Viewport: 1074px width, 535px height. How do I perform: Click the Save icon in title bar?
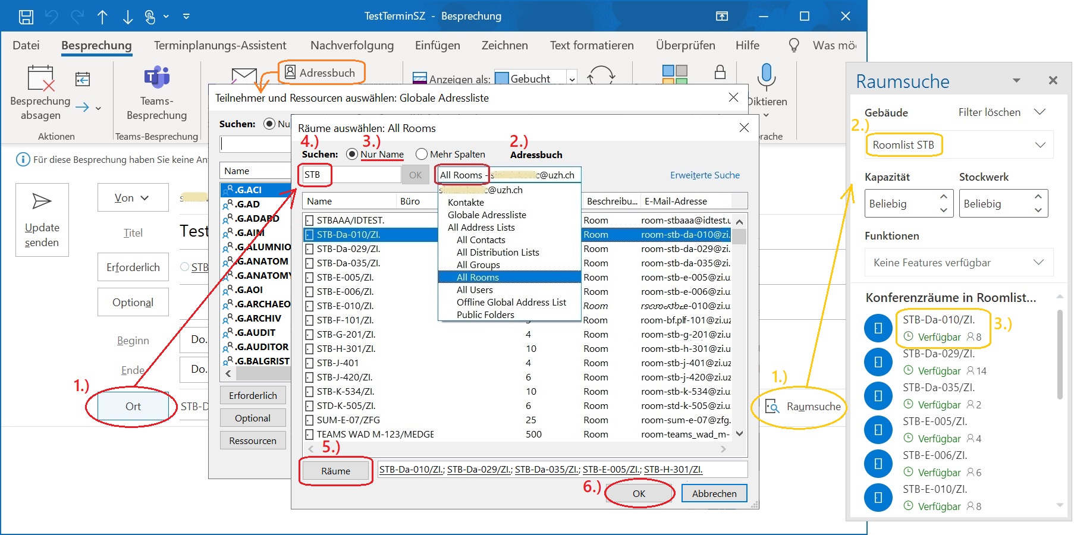26,17
